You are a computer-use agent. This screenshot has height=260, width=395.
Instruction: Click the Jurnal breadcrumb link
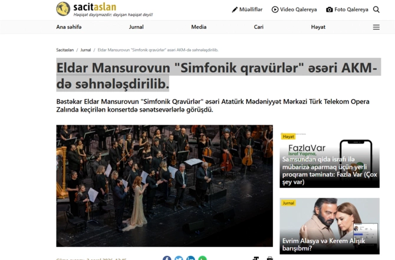(85, 50)
